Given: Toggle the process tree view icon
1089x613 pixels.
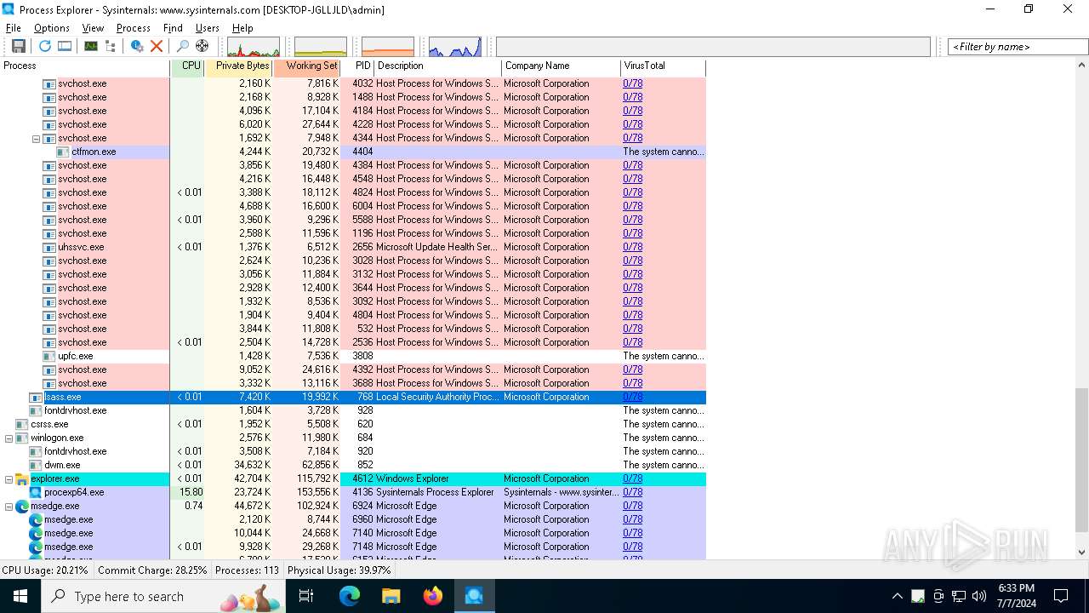Looking at the screenshot, I should point(111,46).
